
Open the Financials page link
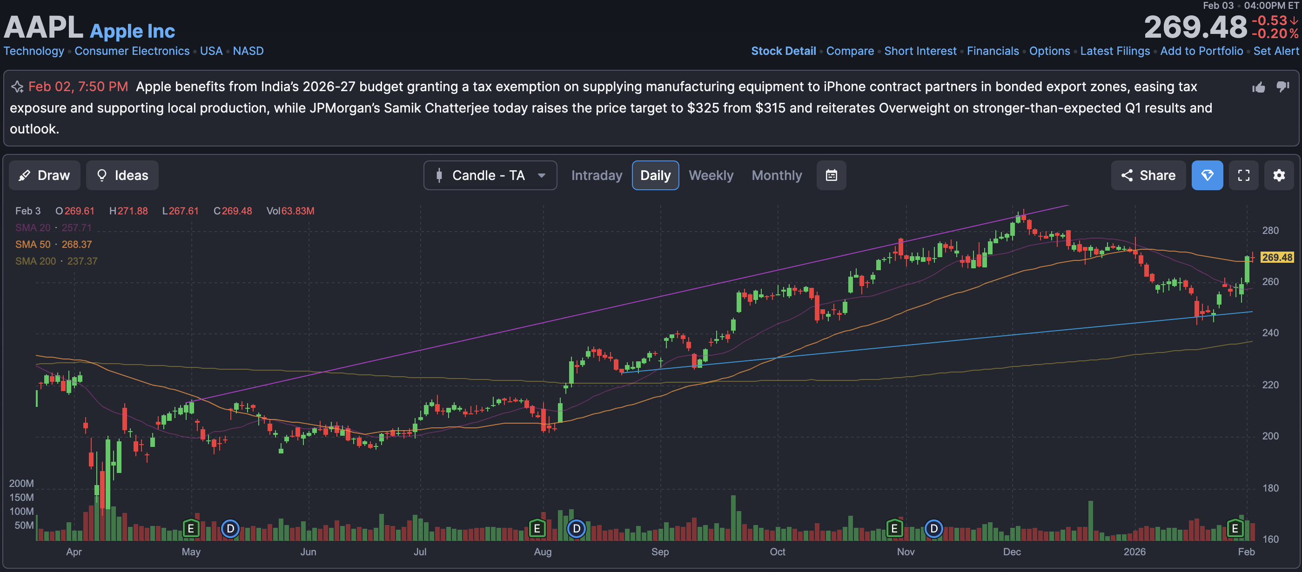click(992, 51)
